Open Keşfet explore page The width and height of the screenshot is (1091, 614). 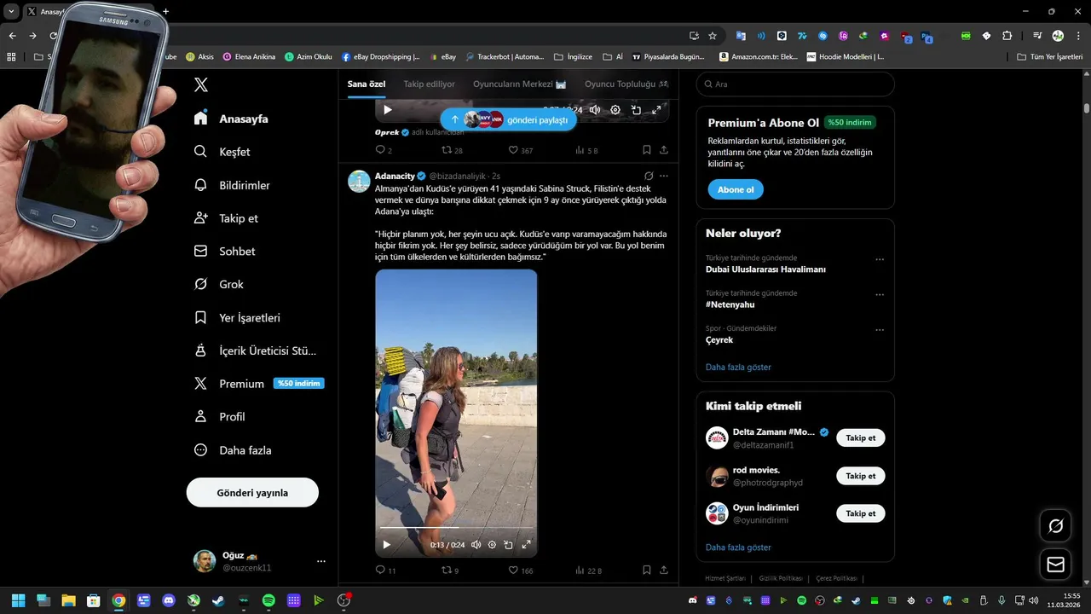pos(222,152)
